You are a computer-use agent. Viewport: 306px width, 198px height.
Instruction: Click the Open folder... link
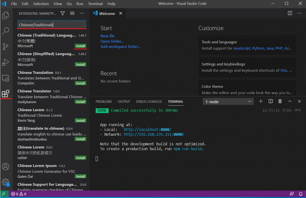112,41
